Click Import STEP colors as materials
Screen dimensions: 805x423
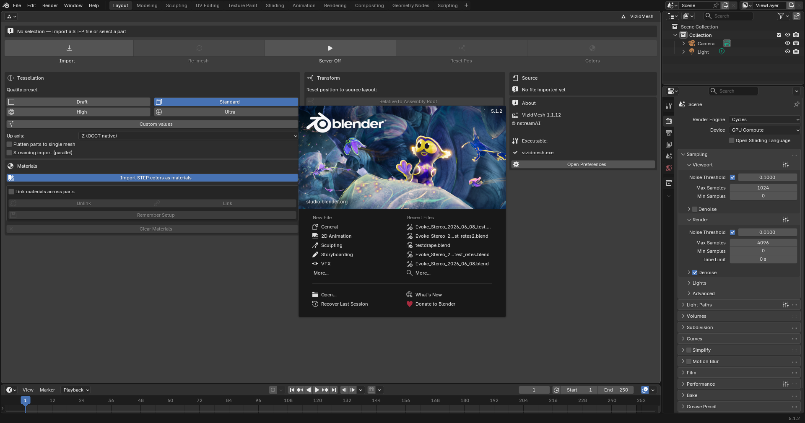pyautogui.click(x=152, y=178)
